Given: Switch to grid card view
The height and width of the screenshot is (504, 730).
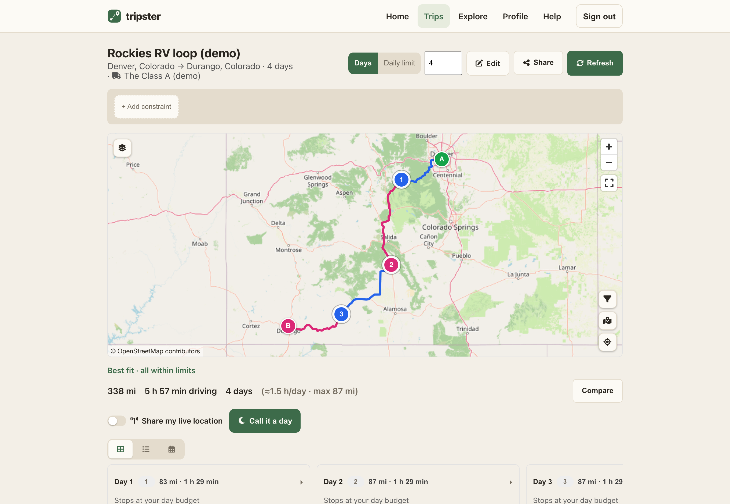Looking at the screenshot, I should pos(121,449).
